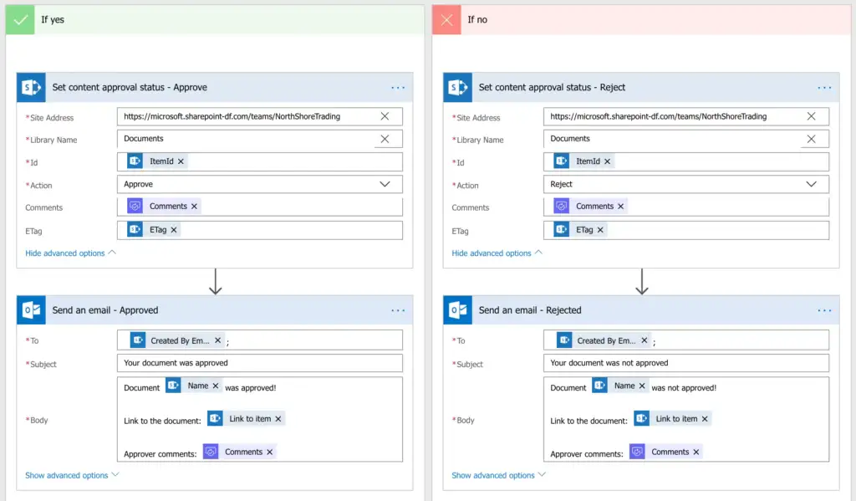Click the SharePoint icon on Reject action

[459, 86]
